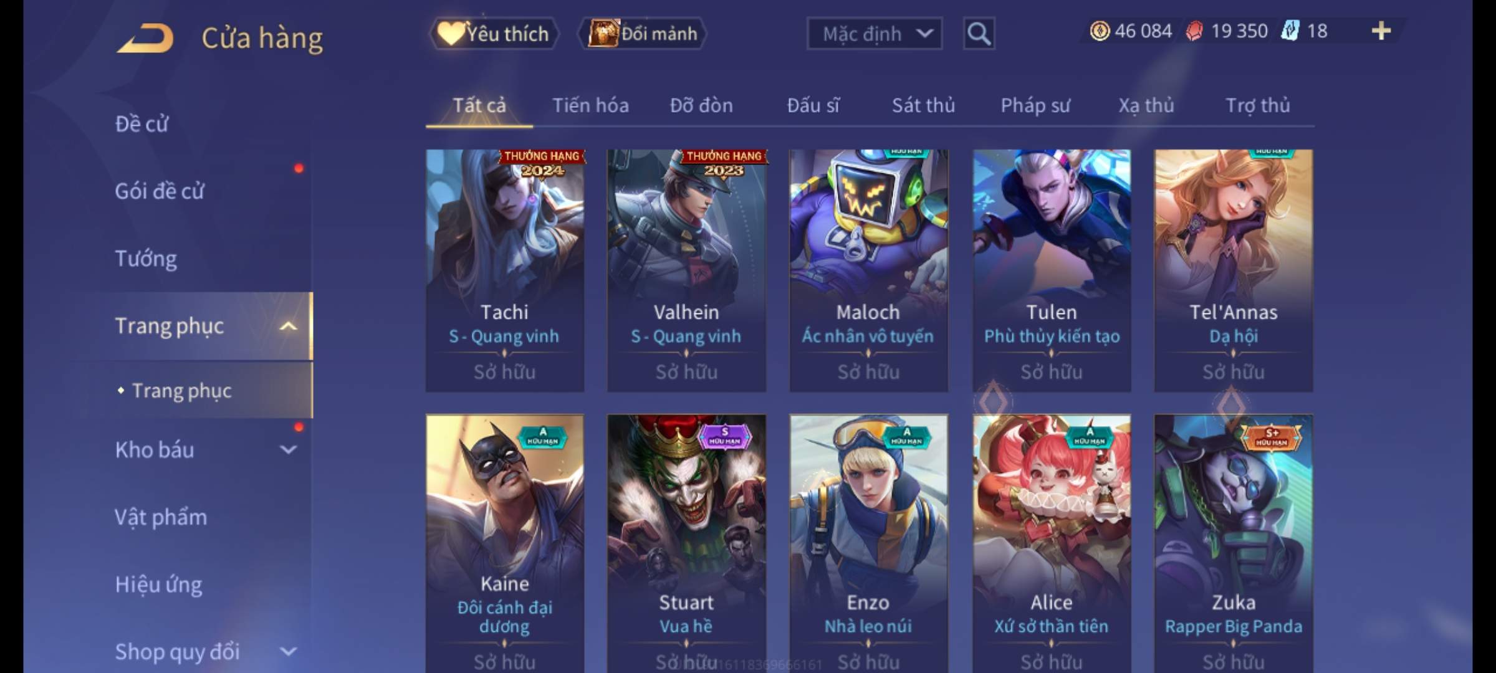Tap the red ruby currency icon
Viewport: 1496px width, 673px height.
pyautogui.click(x=1194, y=31)
